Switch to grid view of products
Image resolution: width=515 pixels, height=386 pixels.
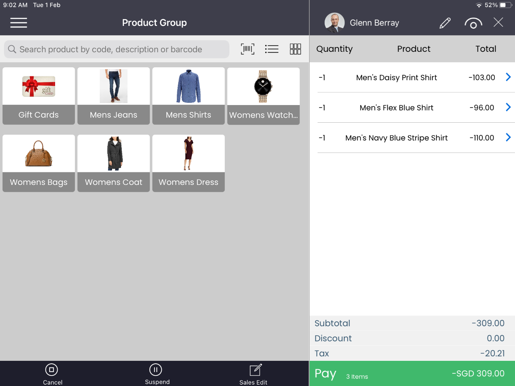[295, 49]
